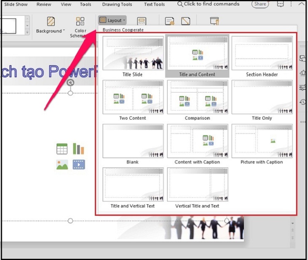Switch to Text Tools tab
Screen dimensions: 308x260
tap(154, 5)
